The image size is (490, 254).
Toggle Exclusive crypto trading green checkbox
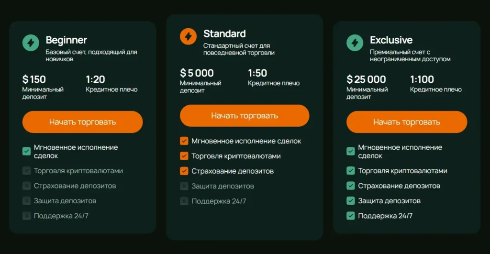pyautogui.click(x=351, y=171)
